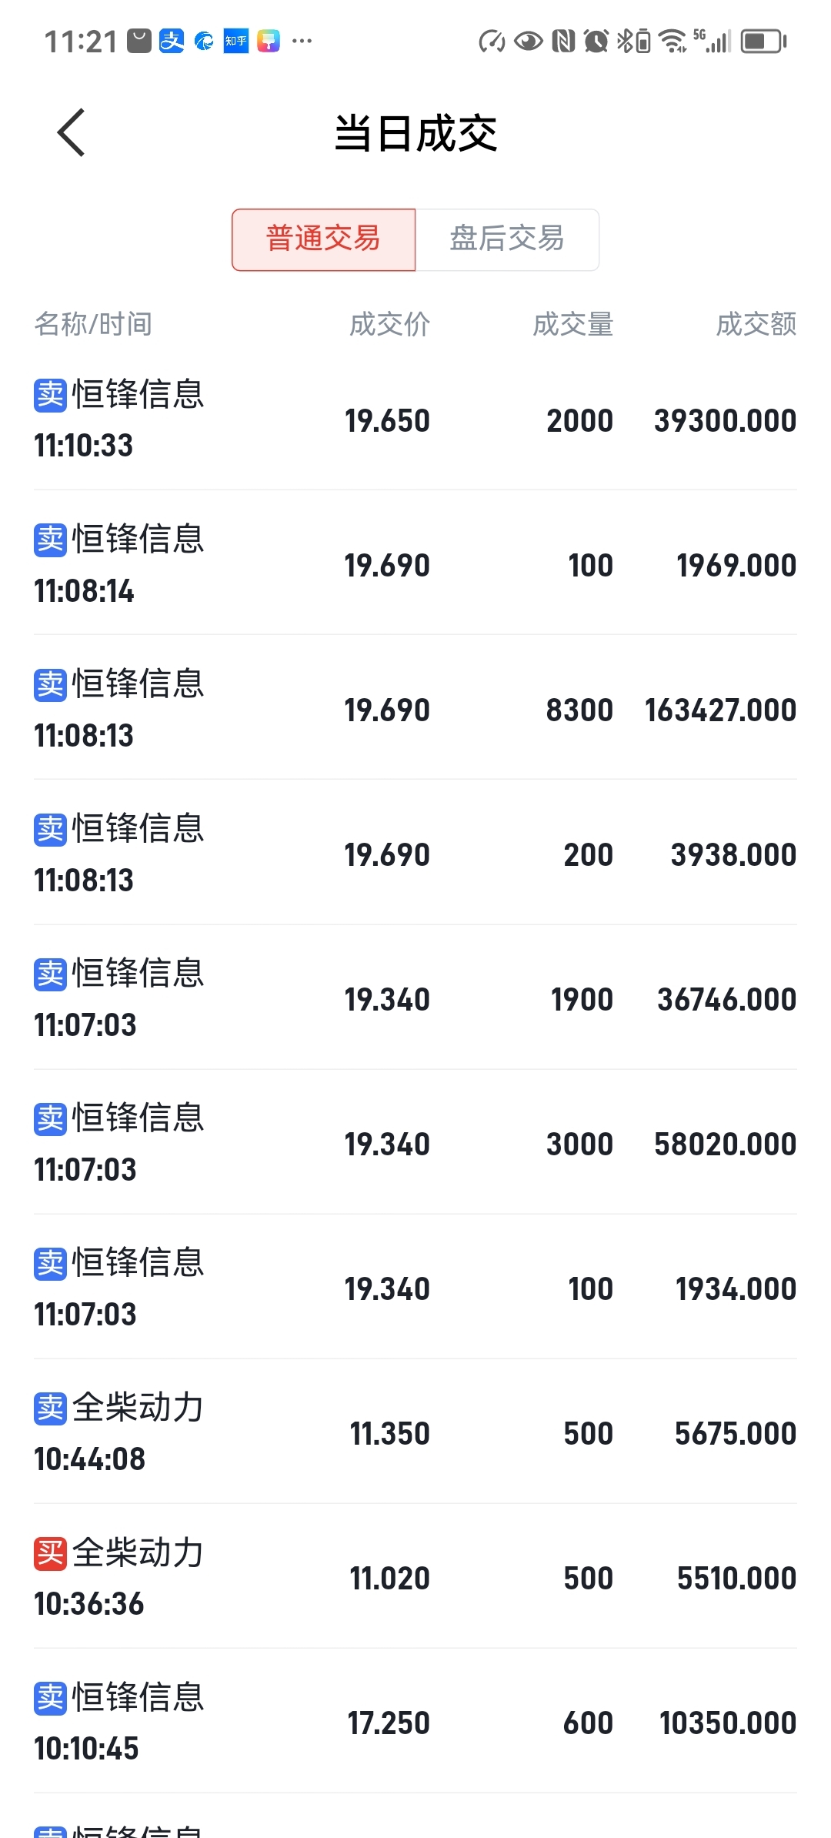Viewport: 831px width, 1838px height.
Task: Tap the blue 卖 badge at 11:10:33
Action: (x=50, y=395)
